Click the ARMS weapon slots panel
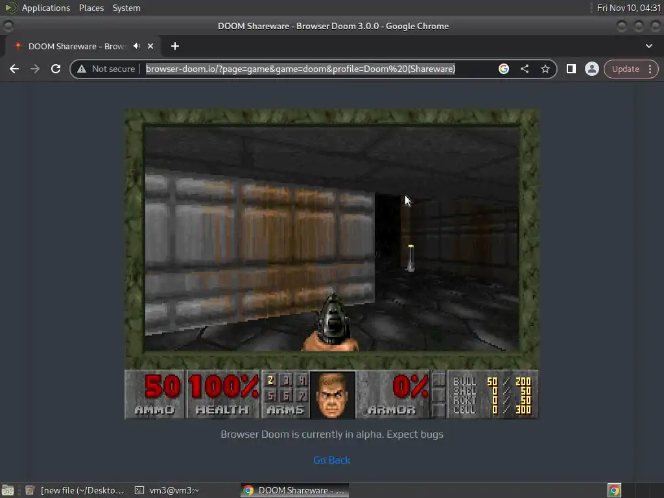The image size is (664, 498). pyautogui.click(x=285, y=394)
